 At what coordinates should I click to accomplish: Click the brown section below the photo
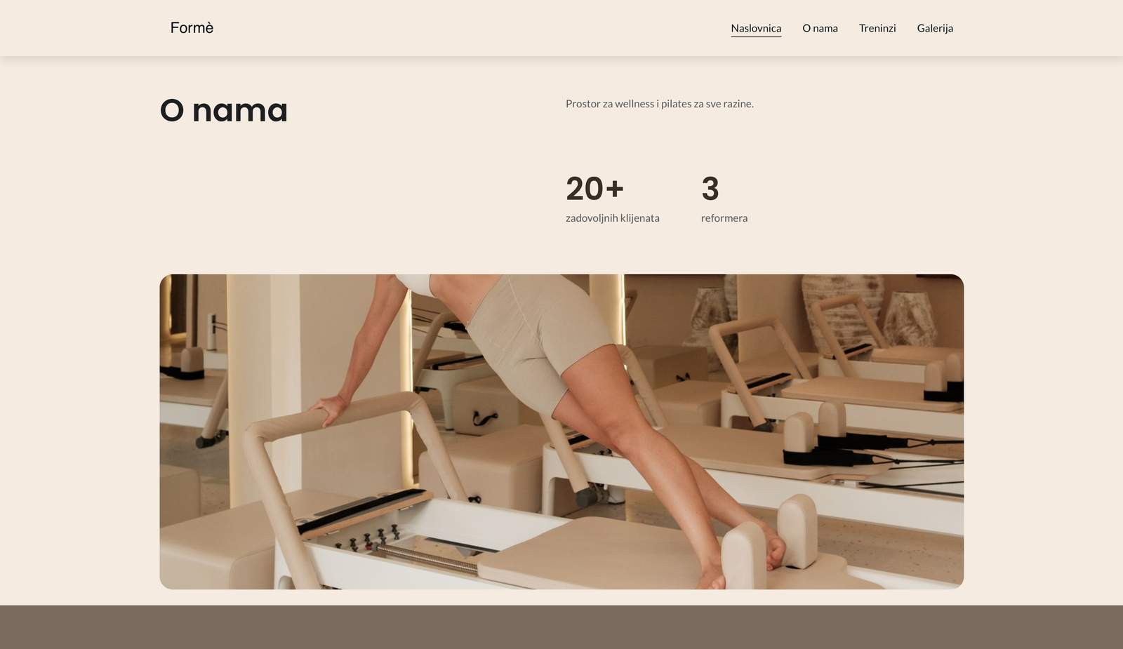pyautogui.click(x=561, y=627)
